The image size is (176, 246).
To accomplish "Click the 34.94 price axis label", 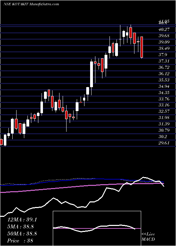I will [x=164, y=86].
